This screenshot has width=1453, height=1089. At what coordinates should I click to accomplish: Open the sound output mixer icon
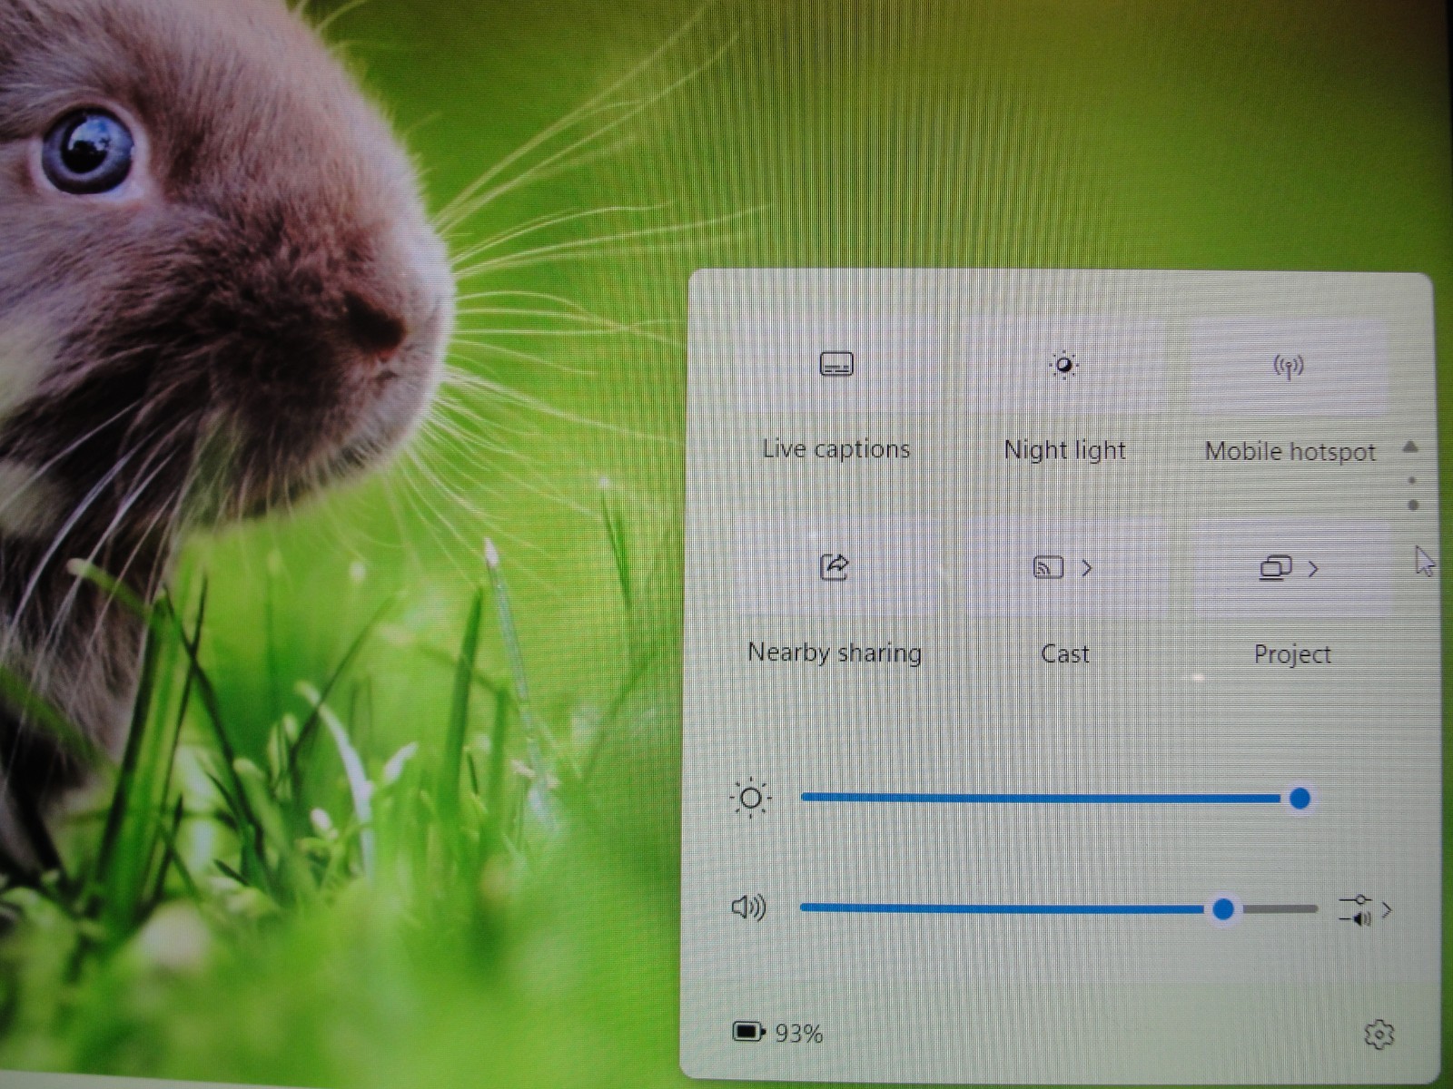pyautogui.click(x=1355, y=909)
